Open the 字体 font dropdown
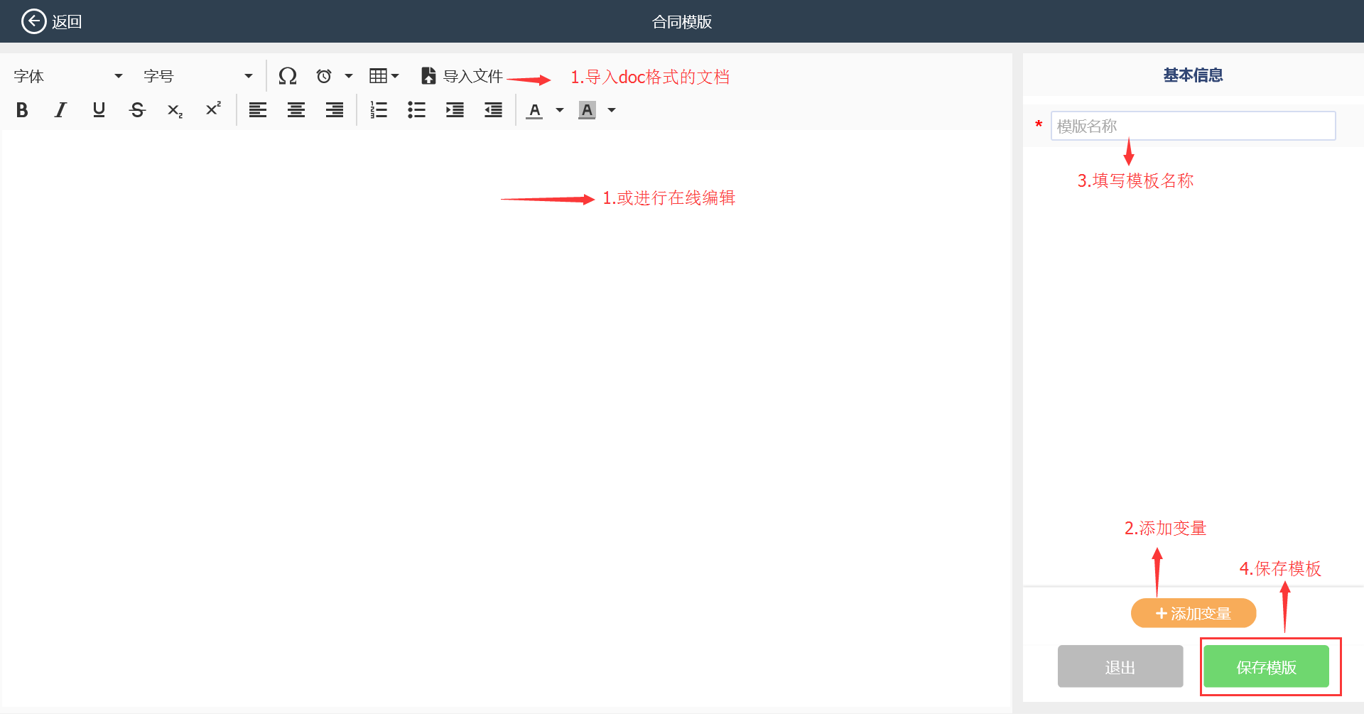The width and height of the screenshot is (1364, 714). 68,76
